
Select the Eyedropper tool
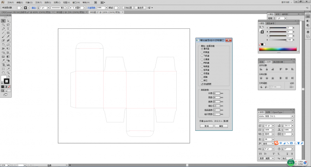pos(3,61)
